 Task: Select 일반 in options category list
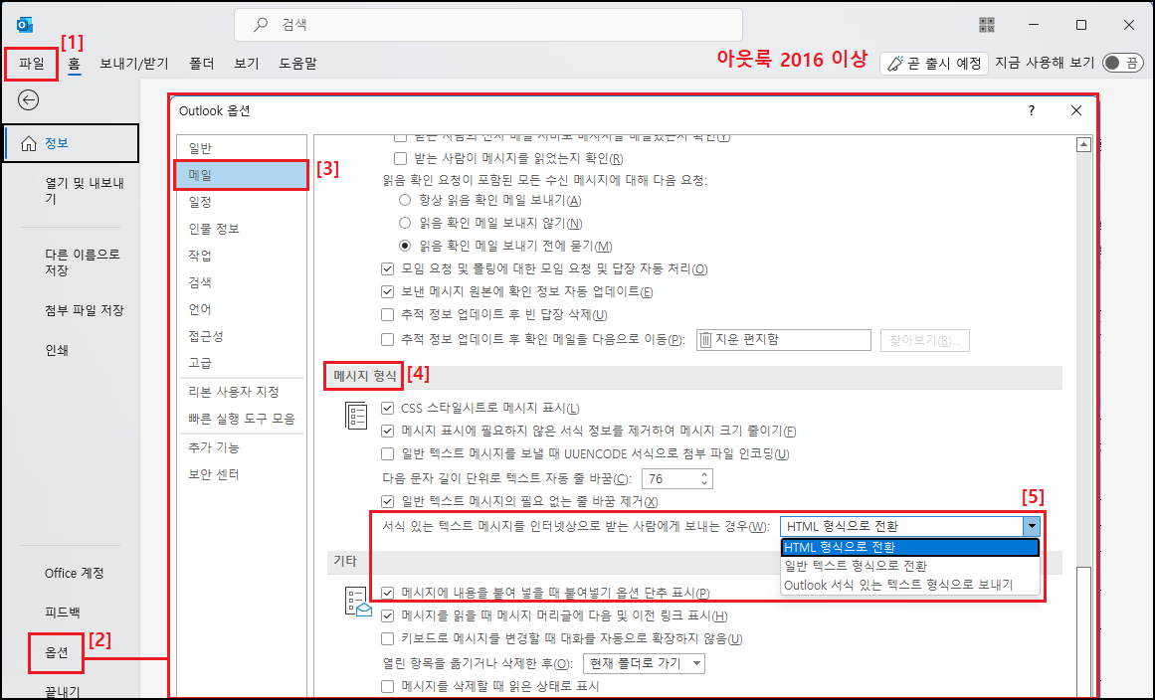click(x=242, y=148)
